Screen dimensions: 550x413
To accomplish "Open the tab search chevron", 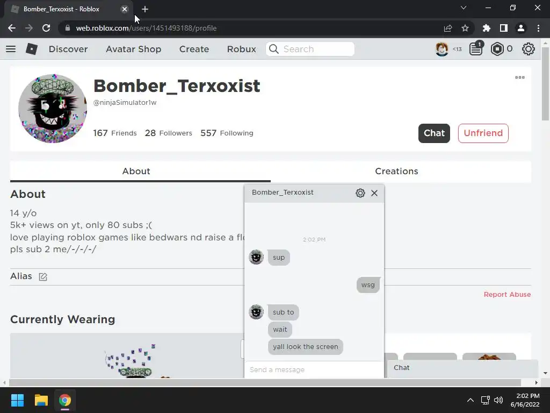I will point(464,8).
